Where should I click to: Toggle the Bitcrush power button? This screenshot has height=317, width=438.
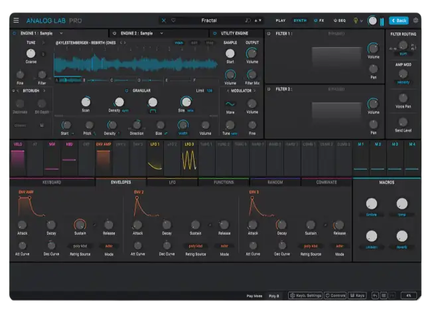pyautogui.click(x=13, y=91)
